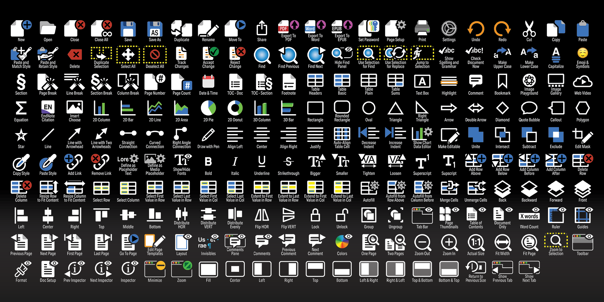The height and width of the screenshot is (302, 604).
Task: Select the Ungroup icon
Action: (395, 215)
